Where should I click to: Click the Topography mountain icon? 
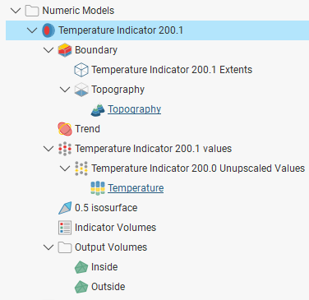point(98,109)
